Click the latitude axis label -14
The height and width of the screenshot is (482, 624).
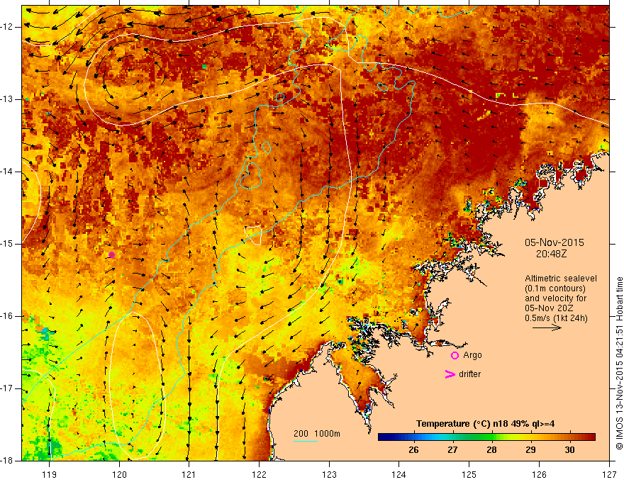coord(8,172)
